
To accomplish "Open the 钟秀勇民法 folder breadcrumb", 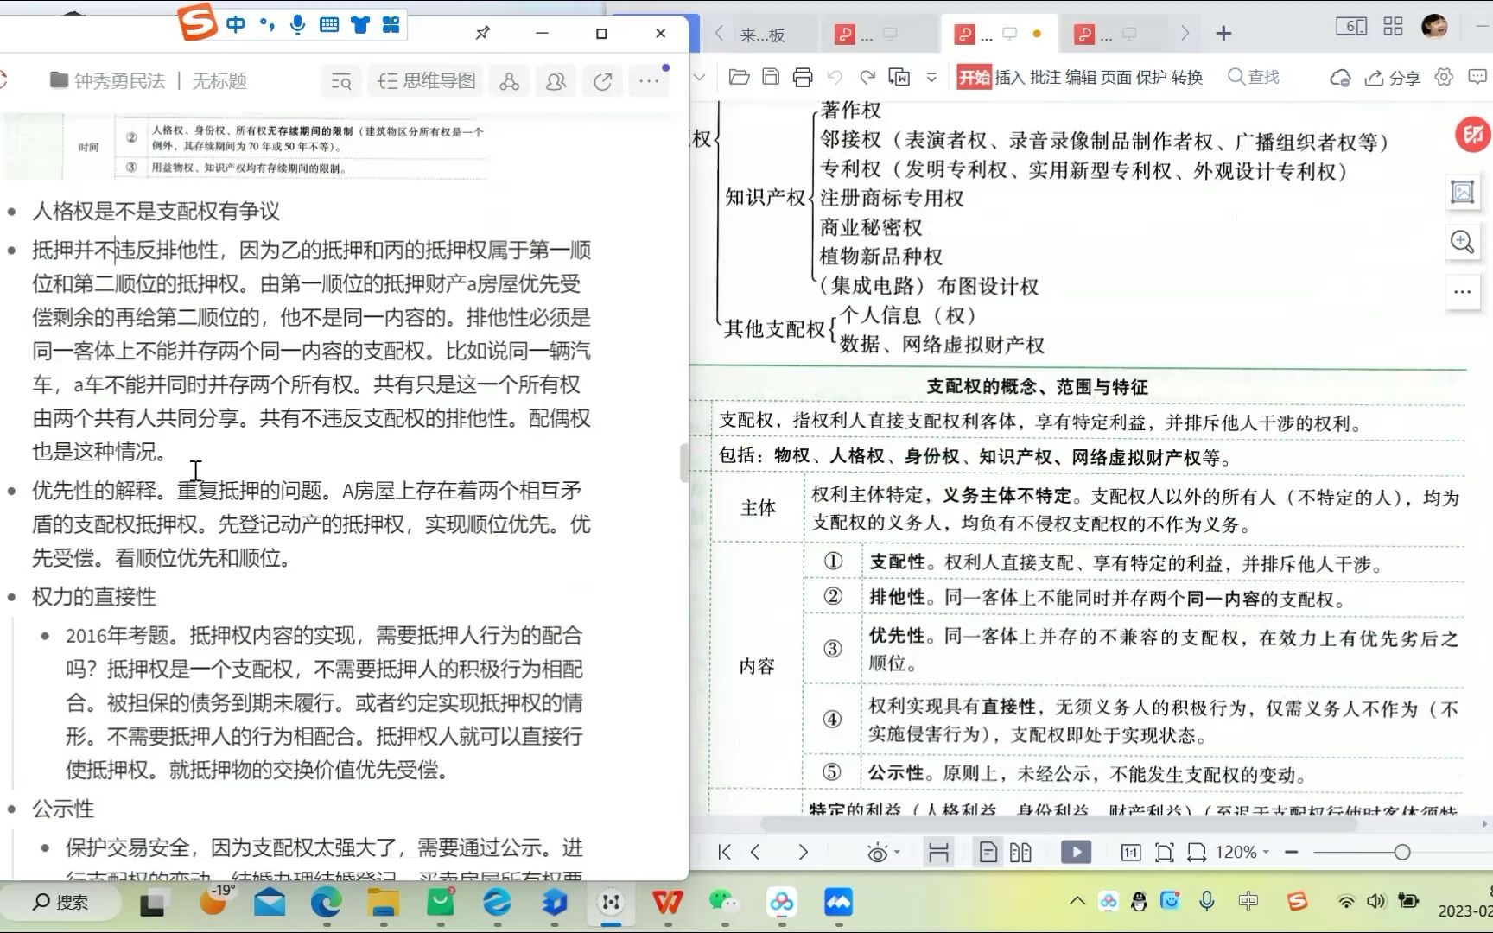I will 108,80.
